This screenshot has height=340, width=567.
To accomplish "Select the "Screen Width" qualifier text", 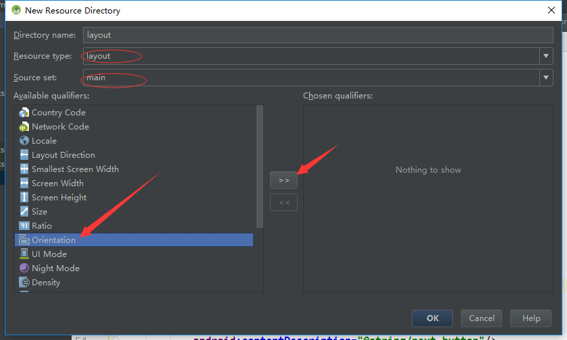I will tap(57, 183).
